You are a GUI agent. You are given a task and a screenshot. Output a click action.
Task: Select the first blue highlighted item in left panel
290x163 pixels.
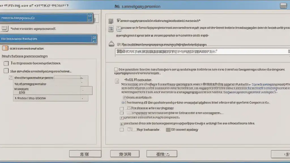[x=46, y=18]
